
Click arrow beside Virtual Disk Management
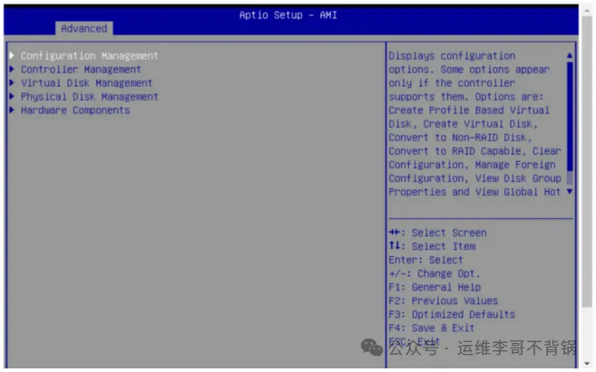click(12, 83)
